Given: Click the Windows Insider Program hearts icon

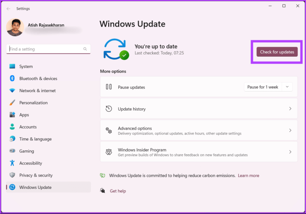Looking at the screenshot, I should (109, 152).
